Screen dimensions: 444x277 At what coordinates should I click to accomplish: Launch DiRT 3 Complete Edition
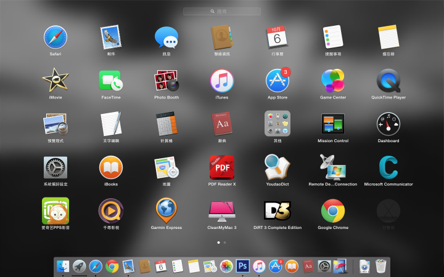click(x=277, y=211)
